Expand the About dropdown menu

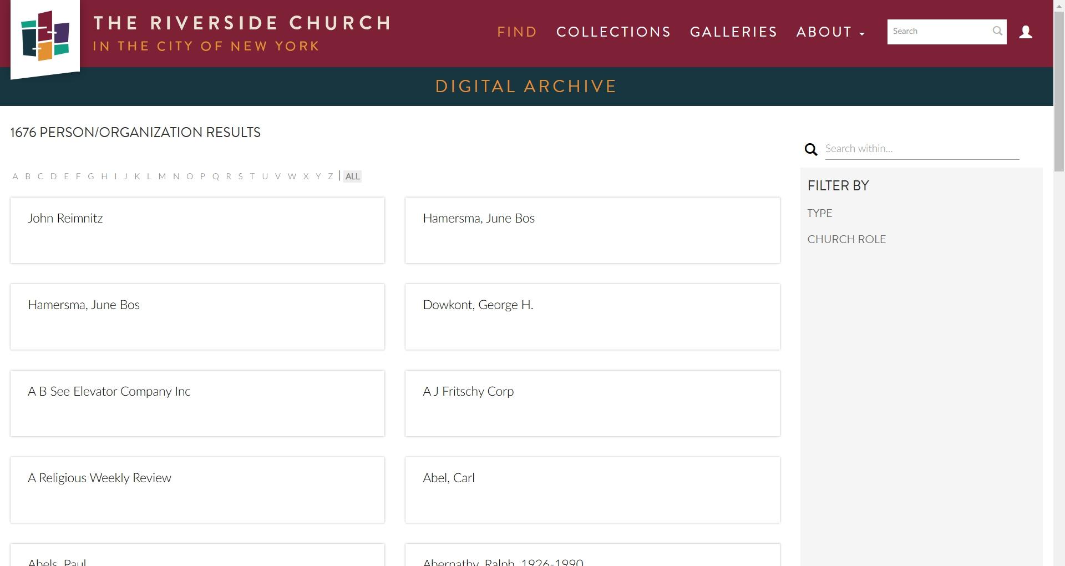pyautogui.click(x=830, y=32)
